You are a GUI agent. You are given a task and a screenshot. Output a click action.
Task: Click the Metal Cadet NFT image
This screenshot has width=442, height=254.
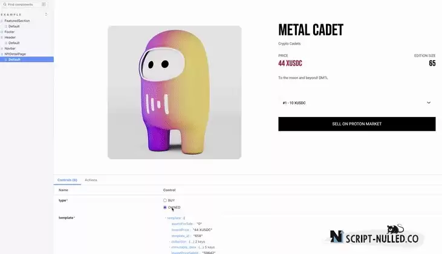(175, 92)
